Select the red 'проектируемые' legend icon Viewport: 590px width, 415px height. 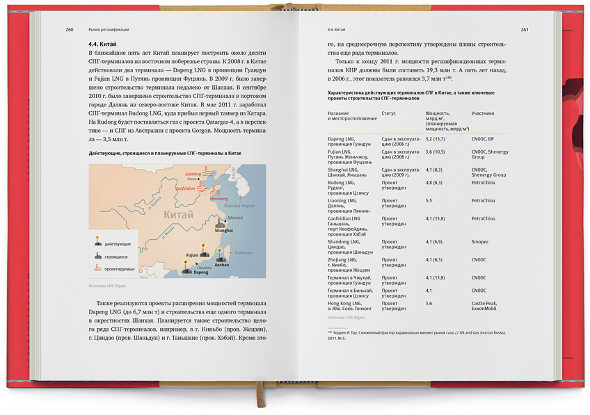click(x=97, y=267)
